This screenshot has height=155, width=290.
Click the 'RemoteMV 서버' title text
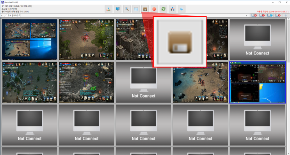pyautogui.click(x=12, y=2)
